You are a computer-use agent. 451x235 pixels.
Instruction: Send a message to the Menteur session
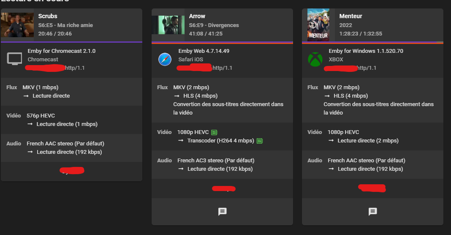[372, 211]
